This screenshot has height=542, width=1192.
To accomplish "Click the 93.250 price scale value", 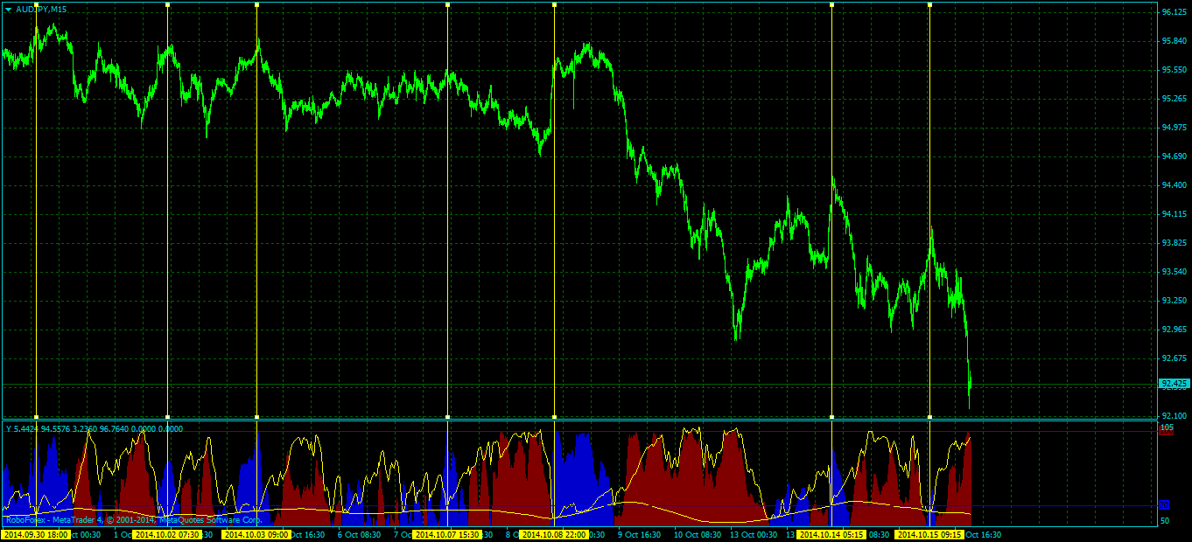I will [1174, 301].
